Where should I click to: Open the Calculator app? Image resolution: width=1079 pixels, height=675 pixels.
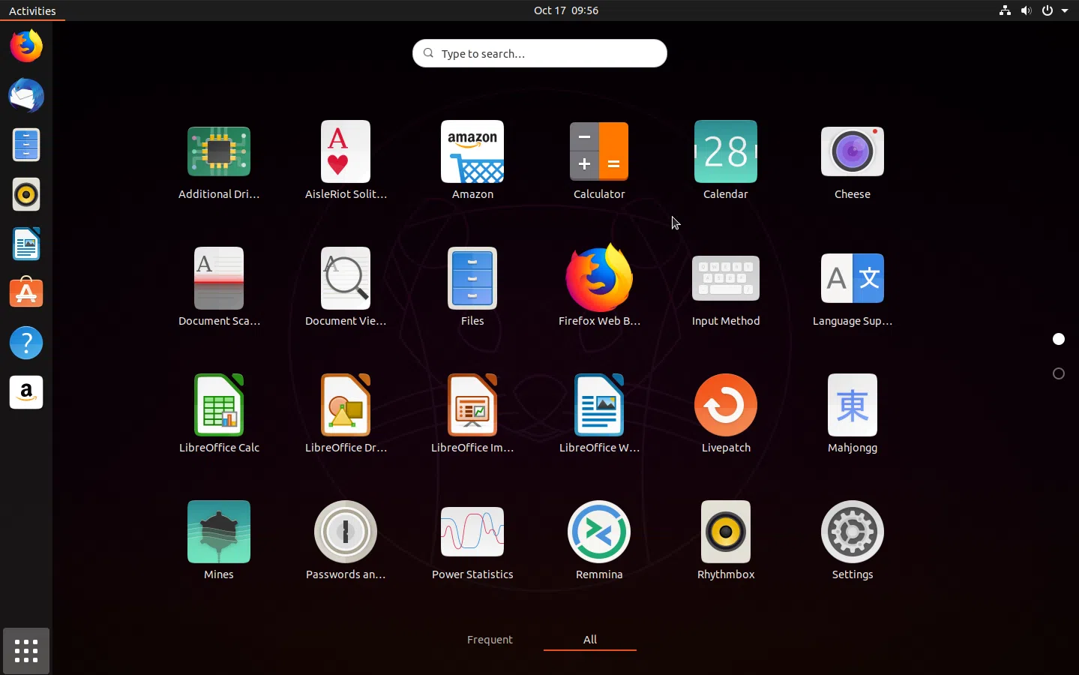click(598, 151)
